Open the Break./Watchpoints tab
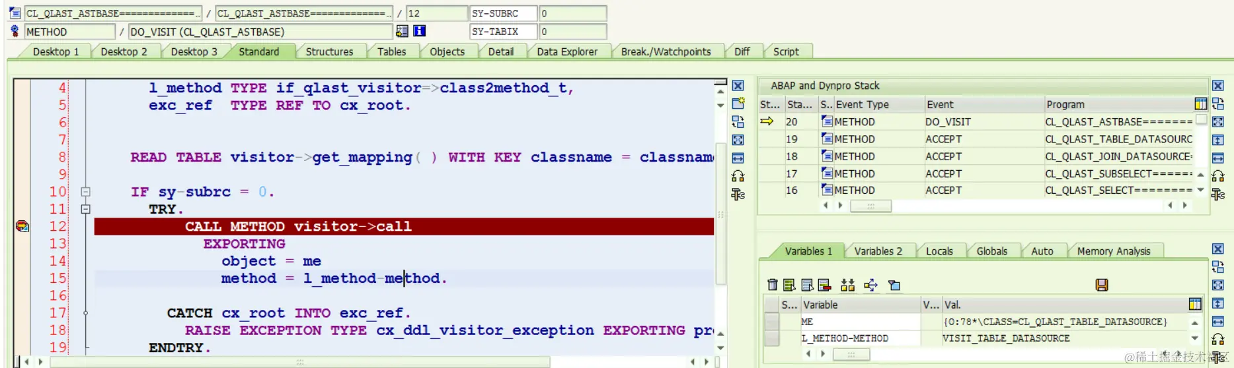Screen dimensions: 1234x368 (x=666, y=51)
